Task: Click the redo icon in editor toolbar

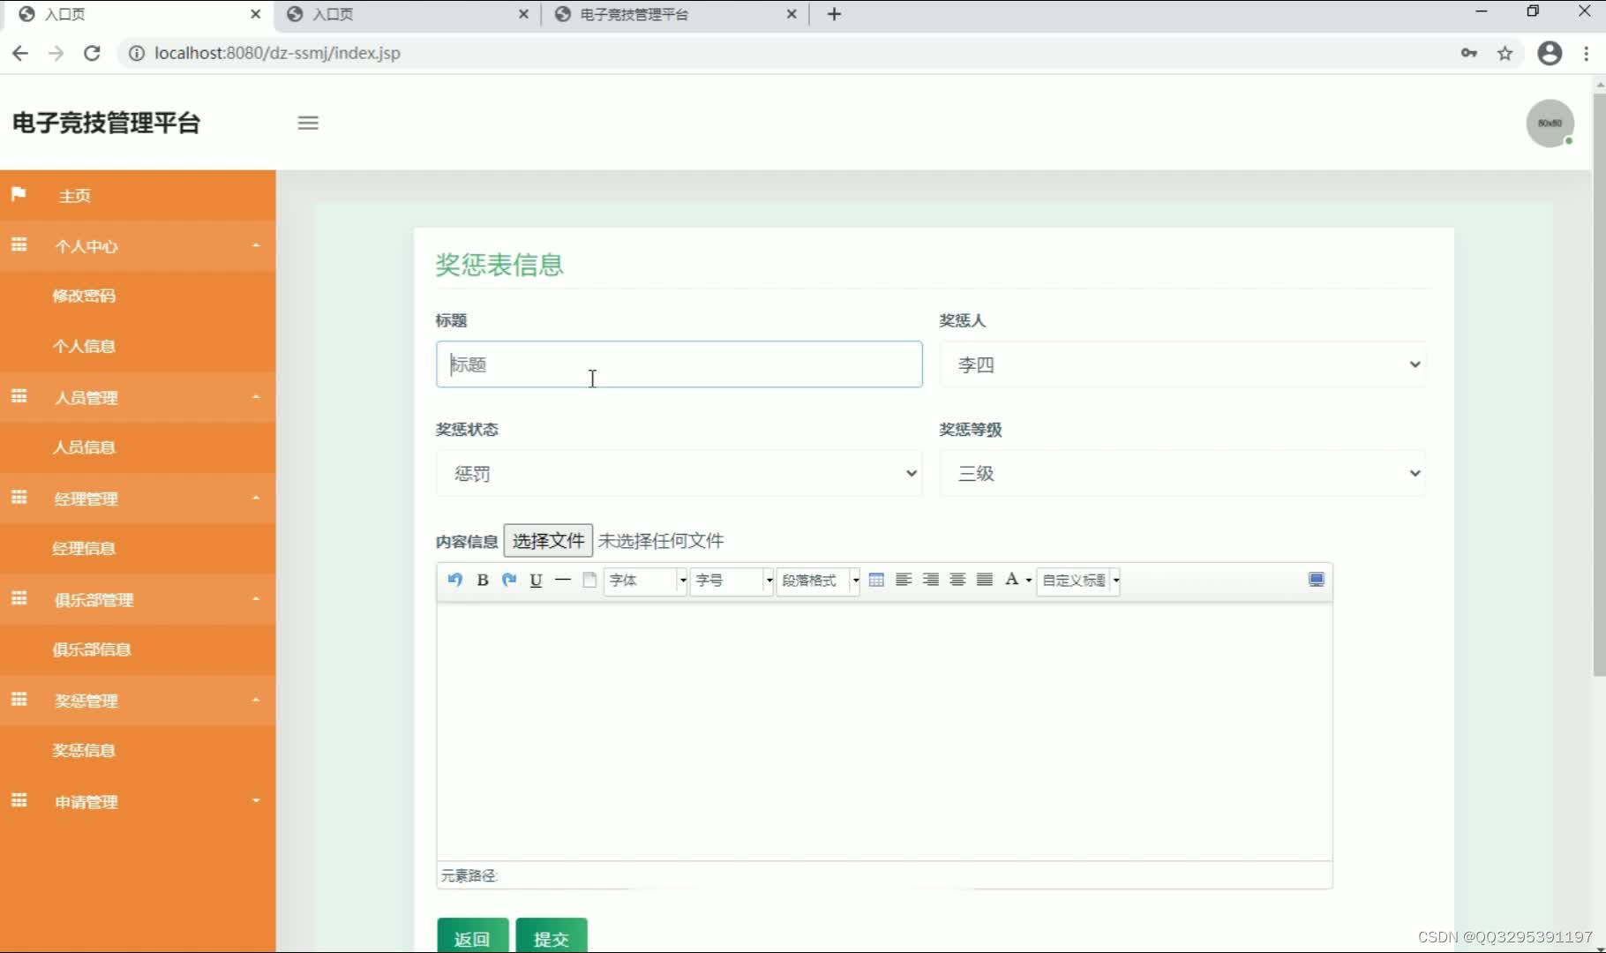Action: pyautogui.click(x=509, y=580)
